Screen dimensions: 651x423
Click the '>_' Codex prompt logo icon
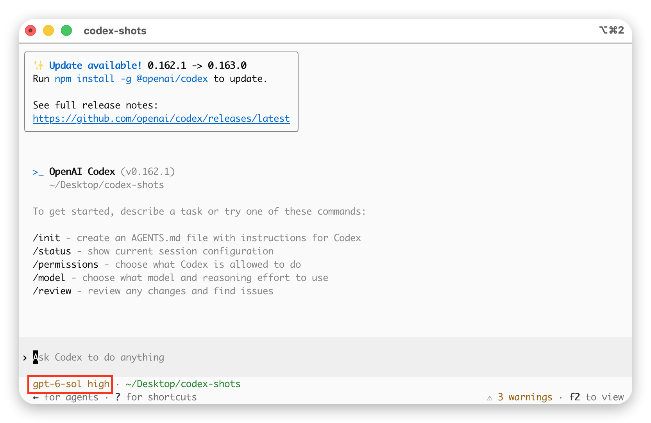coord(38,172)
